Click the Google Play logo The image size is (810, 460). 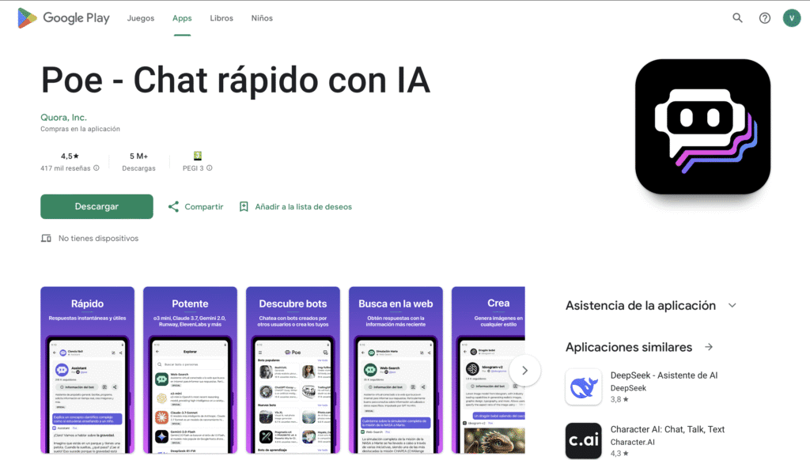point(63,18)
